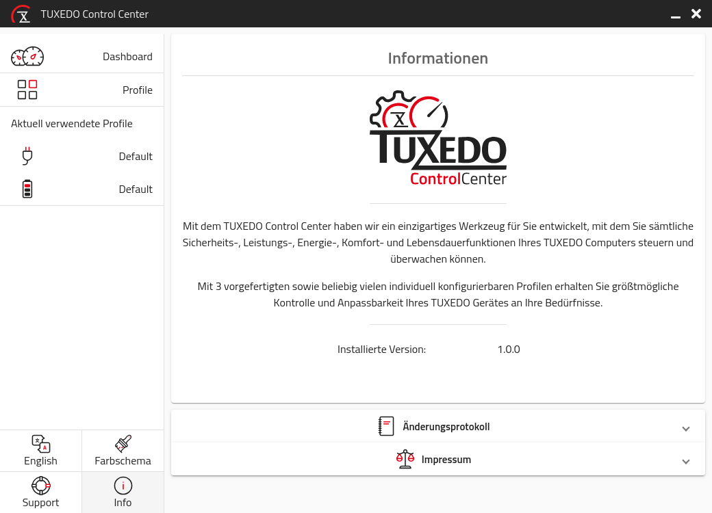This screenshot has height=513, width=712.
Task: Click the TUXEDO ControlCenter logo image
Action: [x=438, y=138]
